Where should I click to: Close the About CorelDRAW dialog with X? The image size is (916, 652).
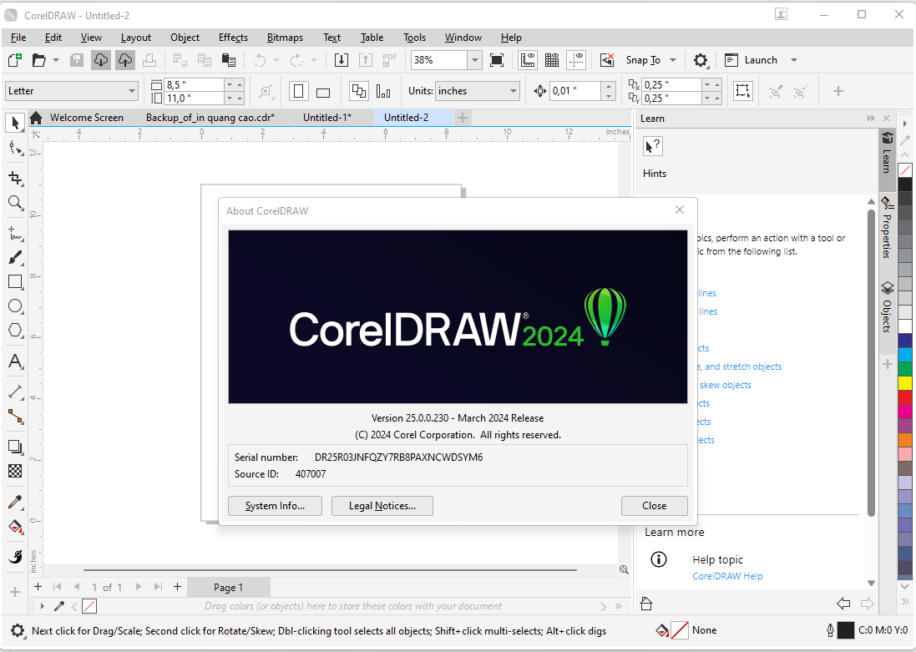[x=680, y=210]
